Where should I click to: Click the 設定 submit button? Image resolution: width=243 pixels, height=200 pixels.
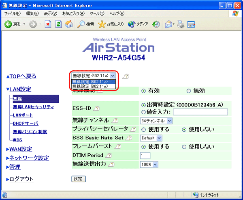click(x=79, y=179)
